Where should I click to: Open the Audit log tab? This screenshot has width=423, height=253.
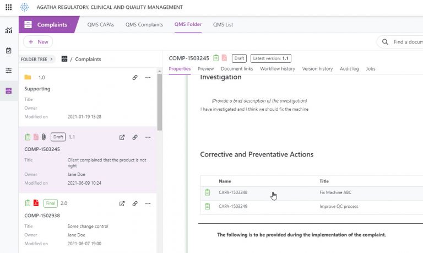(x=348, y=69)
